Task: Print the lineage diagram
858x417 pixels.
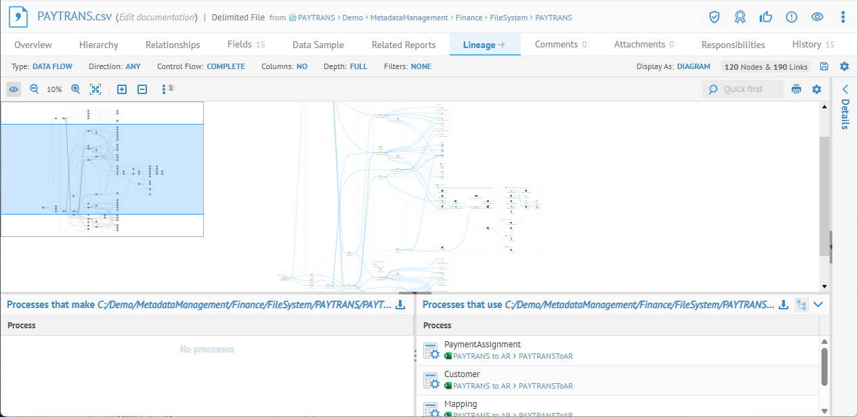Action: [796, 89]
